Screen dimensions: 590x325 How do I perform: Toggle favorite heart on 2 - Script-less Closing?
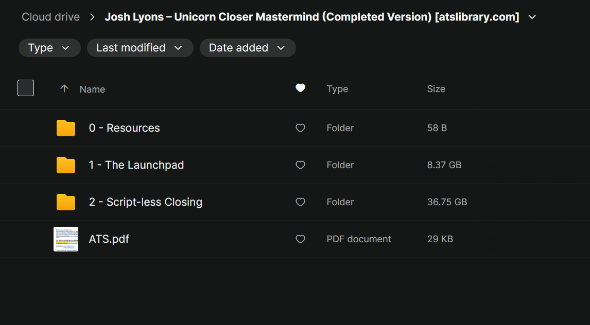point(301,202)
